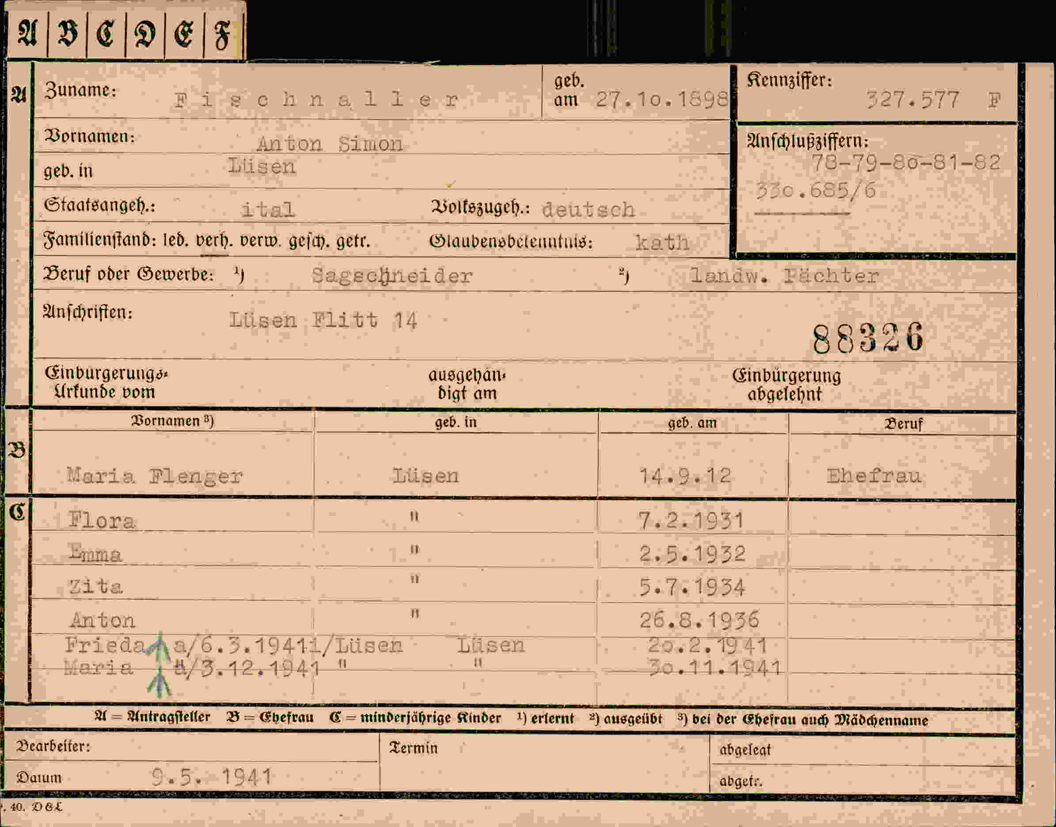The image size is (1056, 827).
Task: Click religion value kath
Action: [x=662, y=242]
